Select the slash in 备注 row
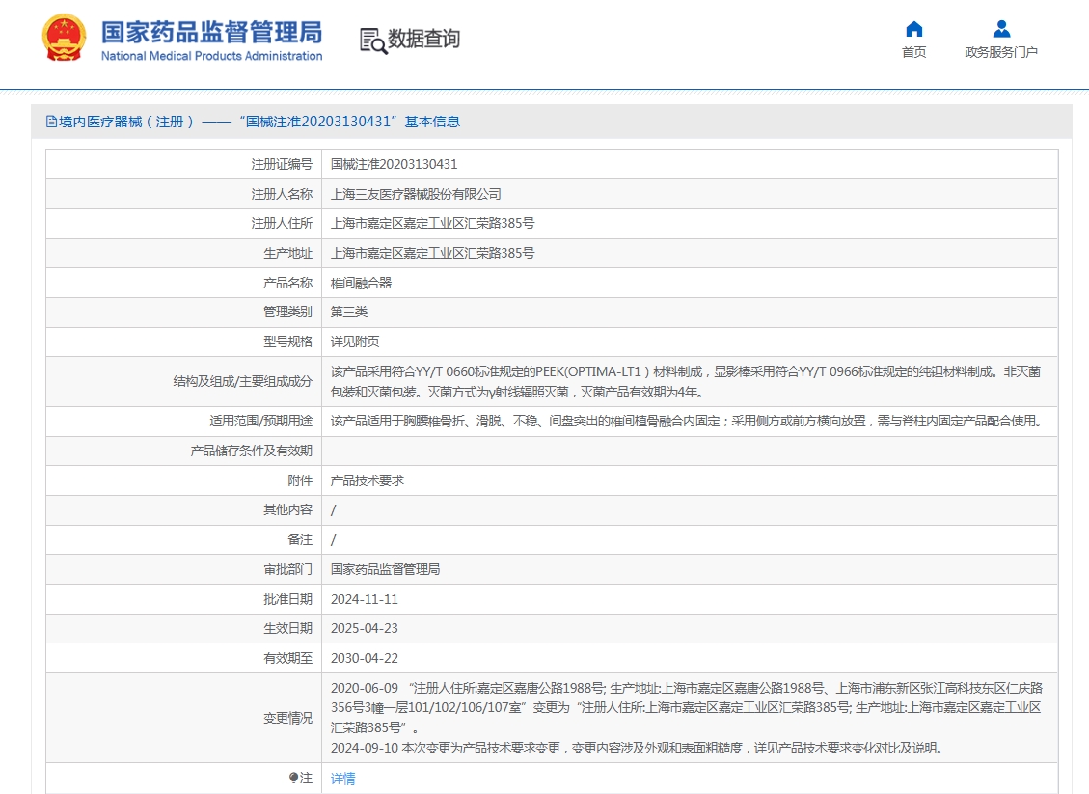 (x=334, y=540)
